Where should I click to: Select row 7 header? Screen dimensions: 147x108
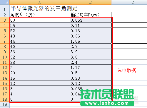pos(5,41)
